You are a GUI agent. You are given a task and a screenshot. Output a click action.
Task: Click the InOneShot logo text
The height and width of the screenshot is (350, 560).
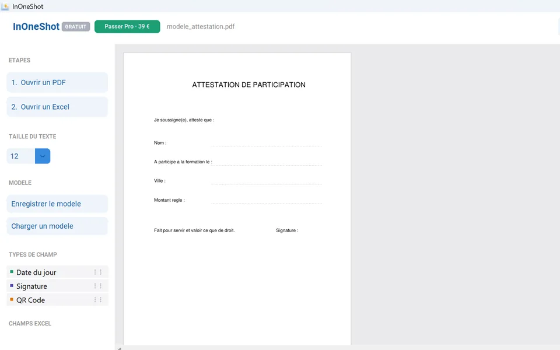[36, 26]
